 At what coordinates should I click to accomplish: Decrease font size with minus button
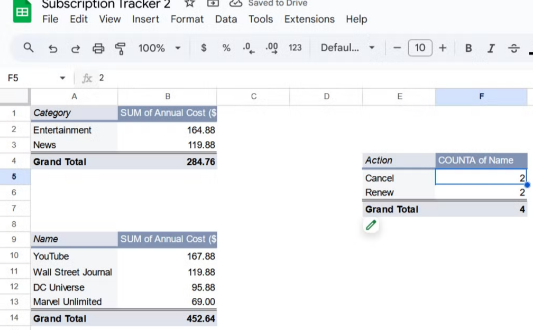click(397, 48)
